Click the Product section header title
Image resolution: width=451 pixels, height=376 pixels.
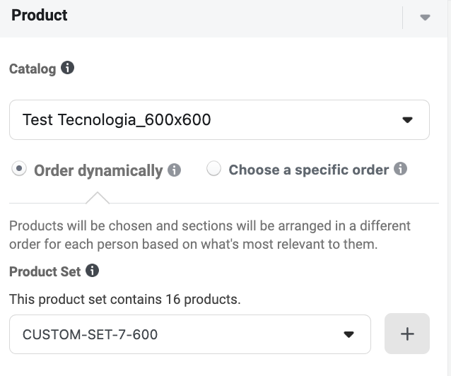(x=40, y=16)
